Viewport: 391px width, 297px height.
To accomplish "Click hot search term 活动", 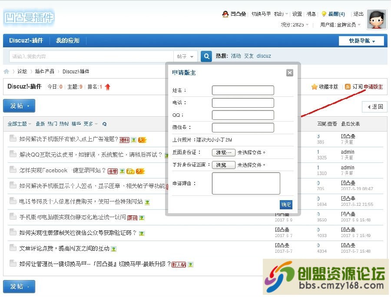I will (x=235, y=56).
